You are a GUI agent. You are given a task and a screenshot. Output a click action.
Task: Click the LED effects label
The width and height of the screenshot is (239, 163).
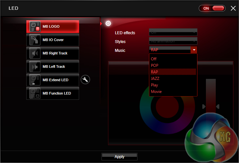(x=125, y=33)
